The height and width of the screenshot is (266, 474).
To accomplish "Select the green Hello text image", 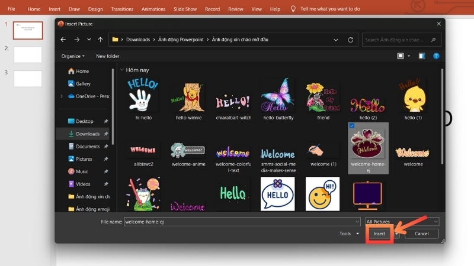I will pos(233,193).
